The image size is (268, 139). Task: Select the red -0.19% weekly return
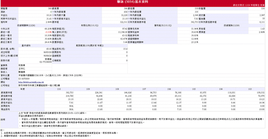coord(48,32)
